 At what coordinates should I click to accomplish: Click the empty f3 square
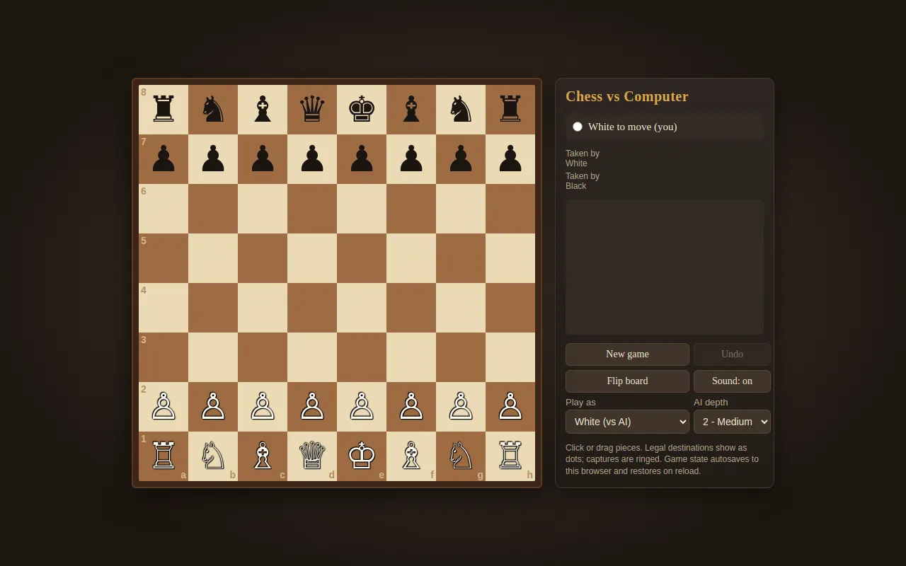coord(411,357)
